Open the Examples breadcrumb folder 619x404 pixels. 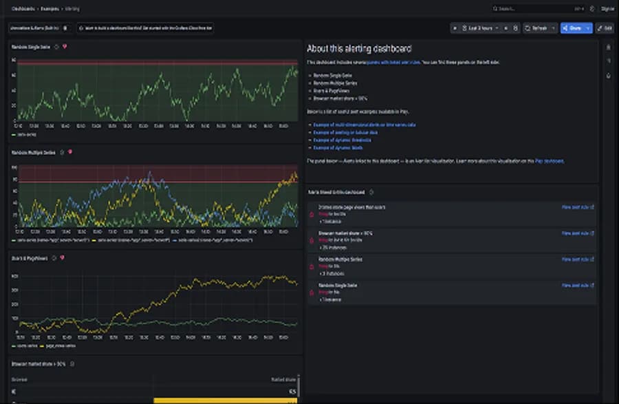(x=50, y=9)
